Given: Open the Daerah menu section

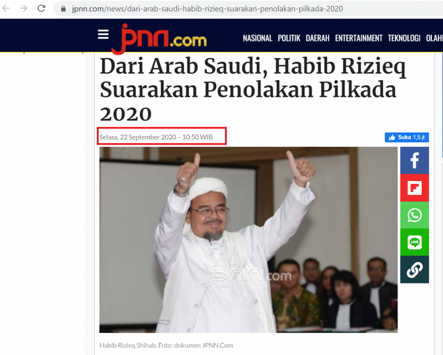Looking at the screenshot, I should [318, 38].
